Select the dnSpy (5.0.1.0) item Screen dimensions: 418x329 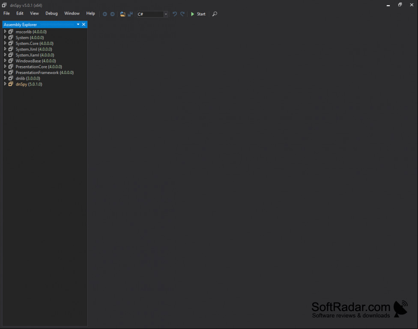tap(29, 84)
